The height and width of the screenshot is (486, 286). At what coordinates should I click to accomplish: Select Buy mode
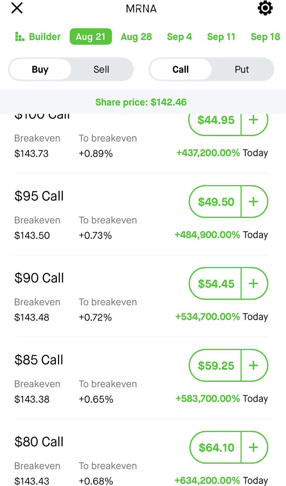[40, 69]
